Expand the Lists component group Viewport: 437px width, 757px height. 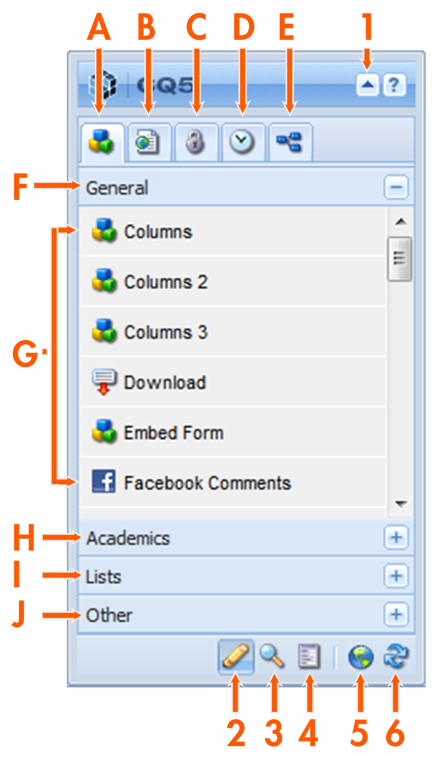[396, 576]
